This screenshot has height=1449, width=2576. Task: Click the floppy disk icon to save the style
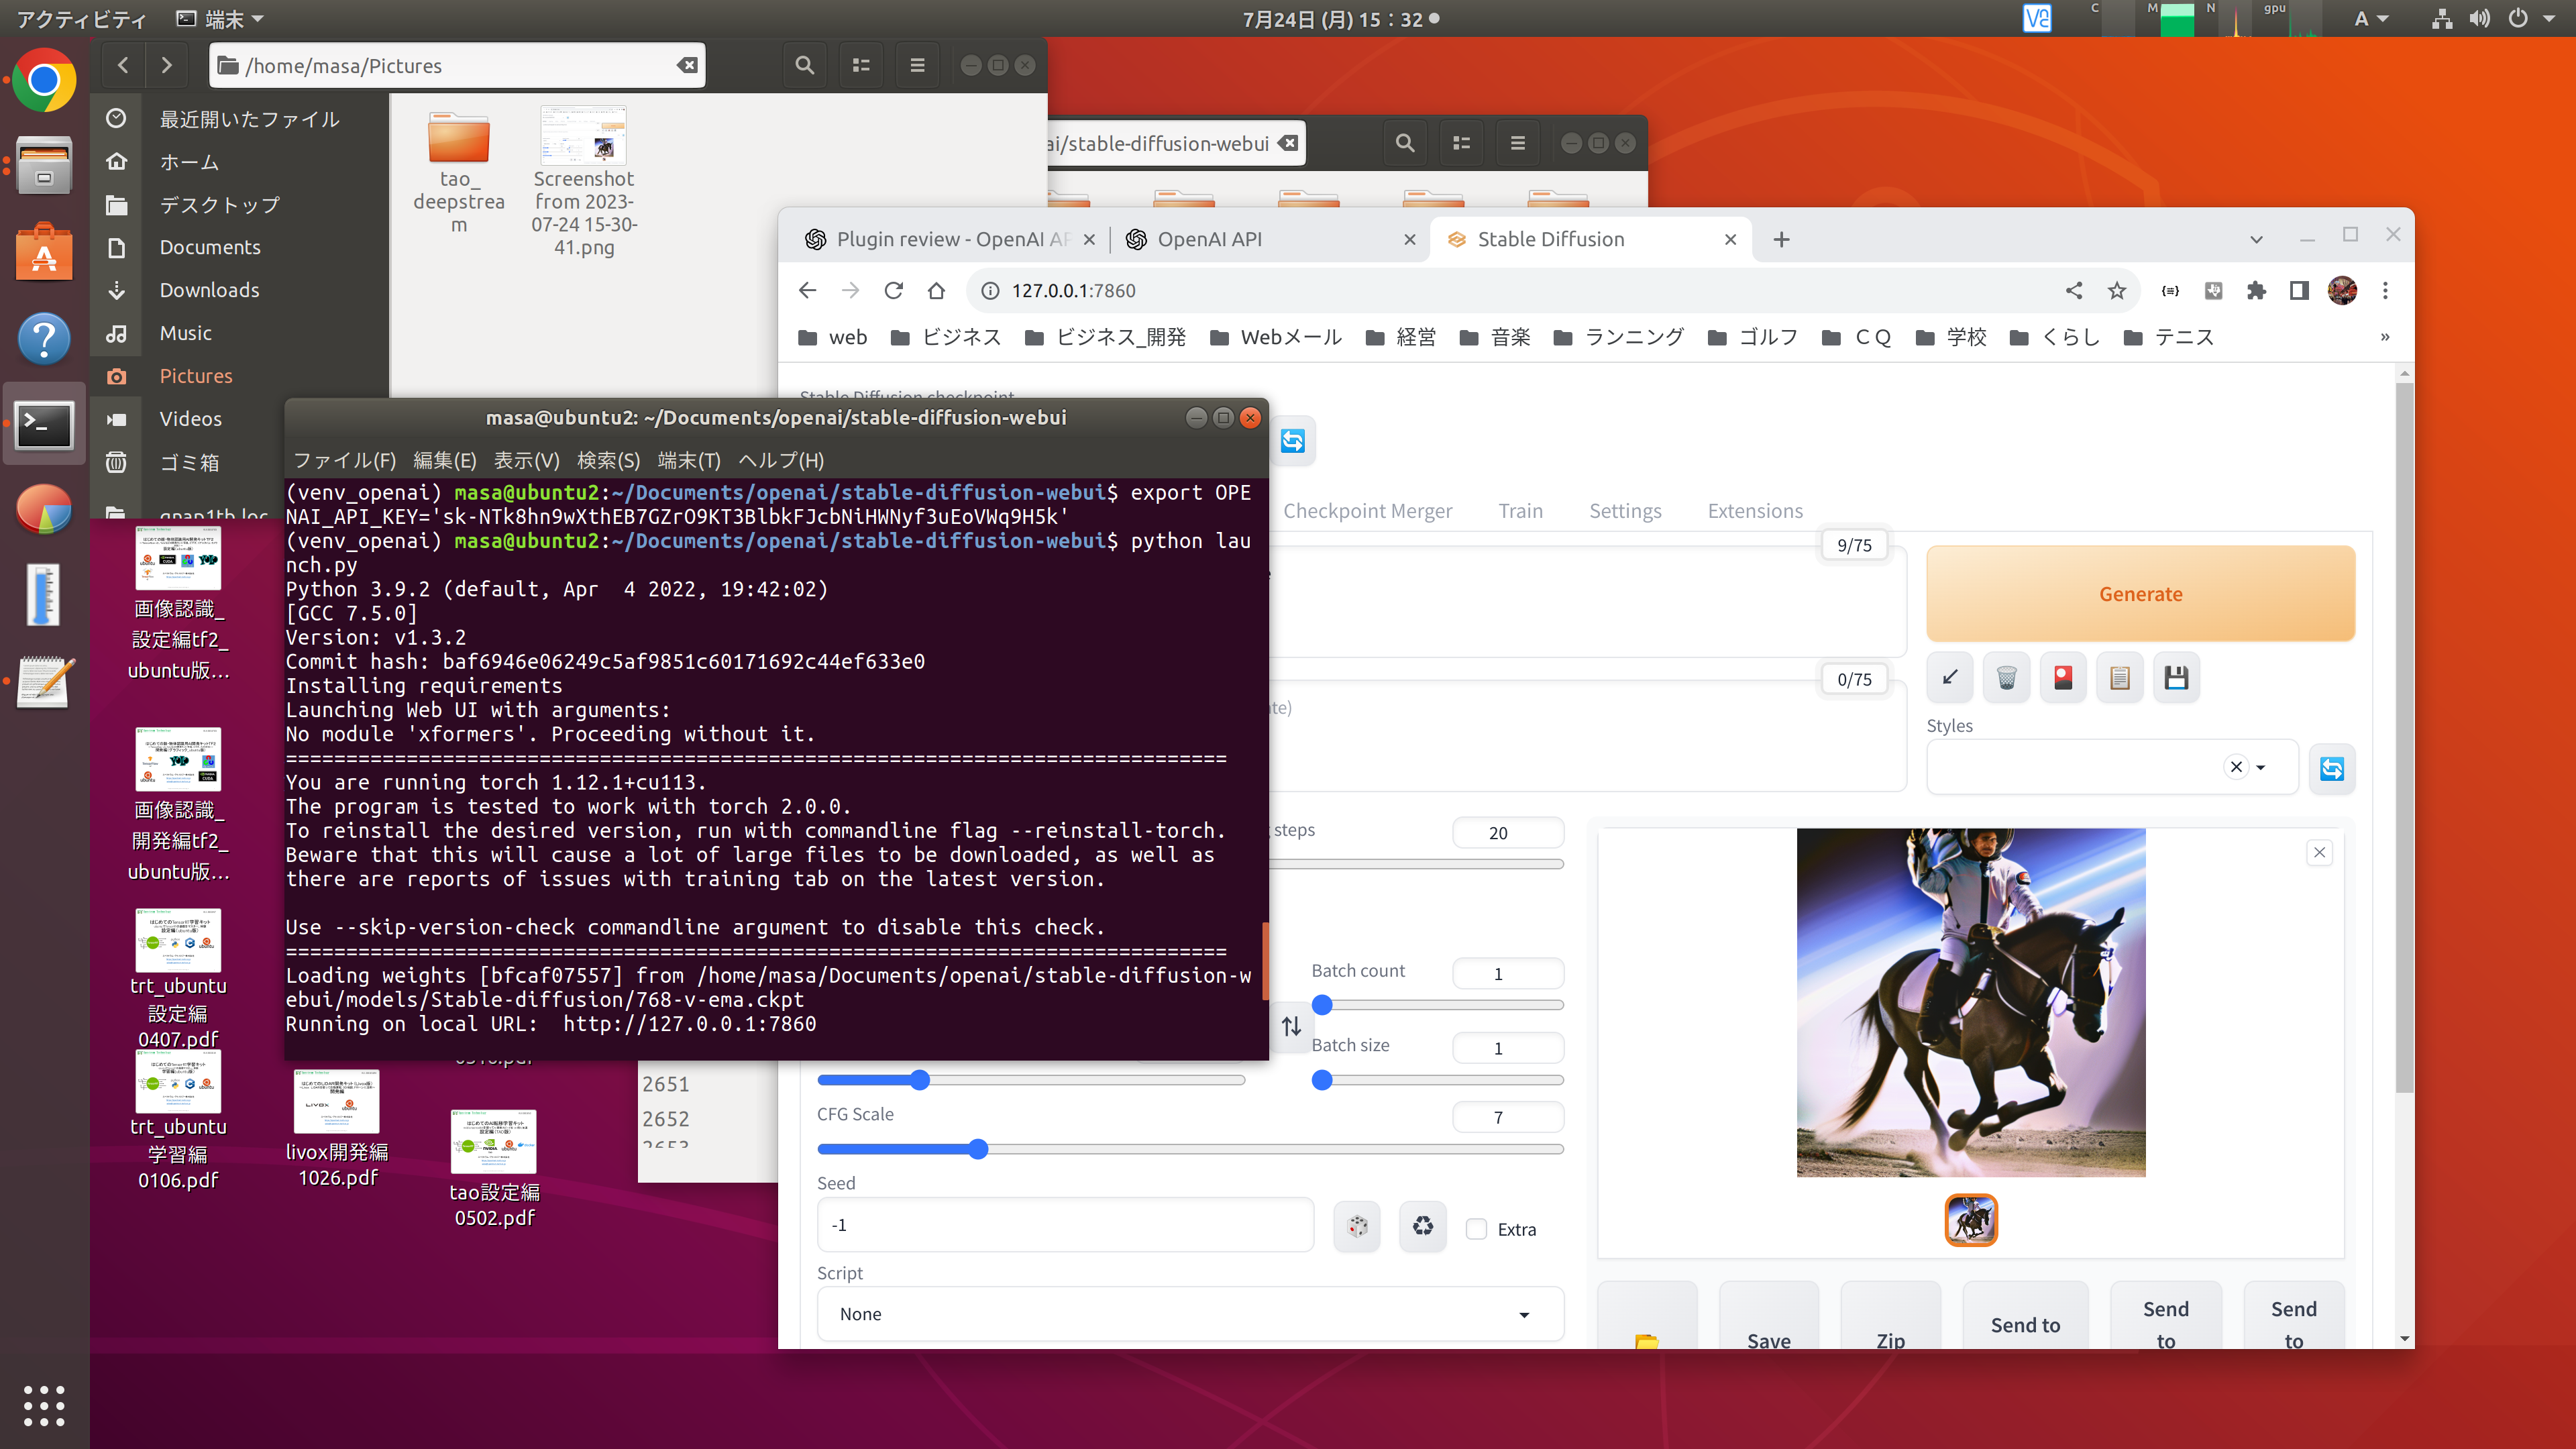(x=2176, y=678)
